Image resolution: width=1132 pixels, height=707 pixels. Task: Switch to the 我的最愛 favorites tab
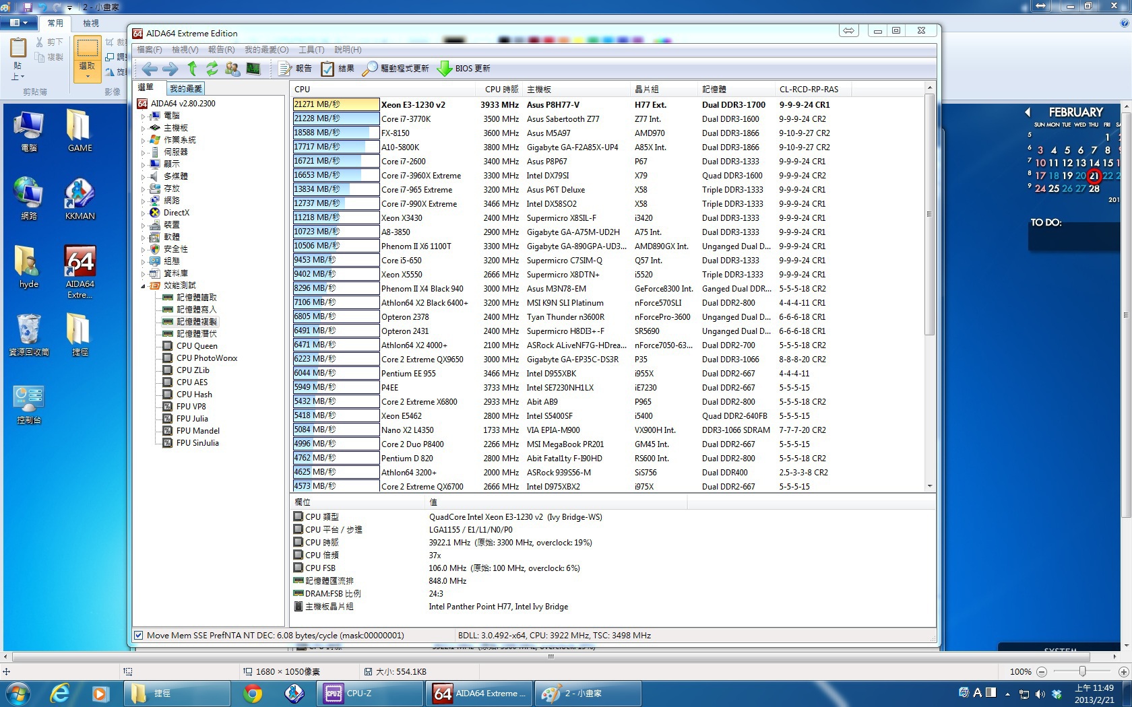[185, 89]
